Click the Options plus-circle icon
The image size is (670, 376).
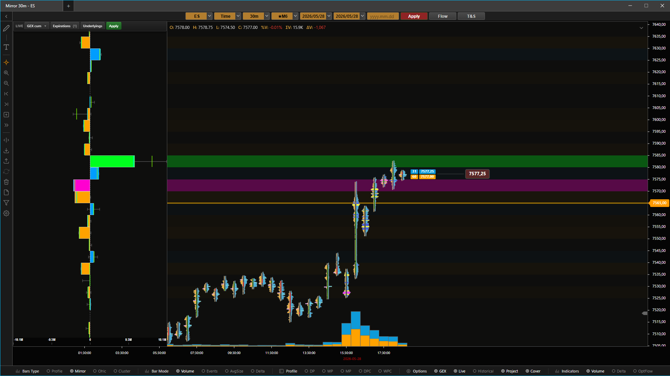(408, 371)
